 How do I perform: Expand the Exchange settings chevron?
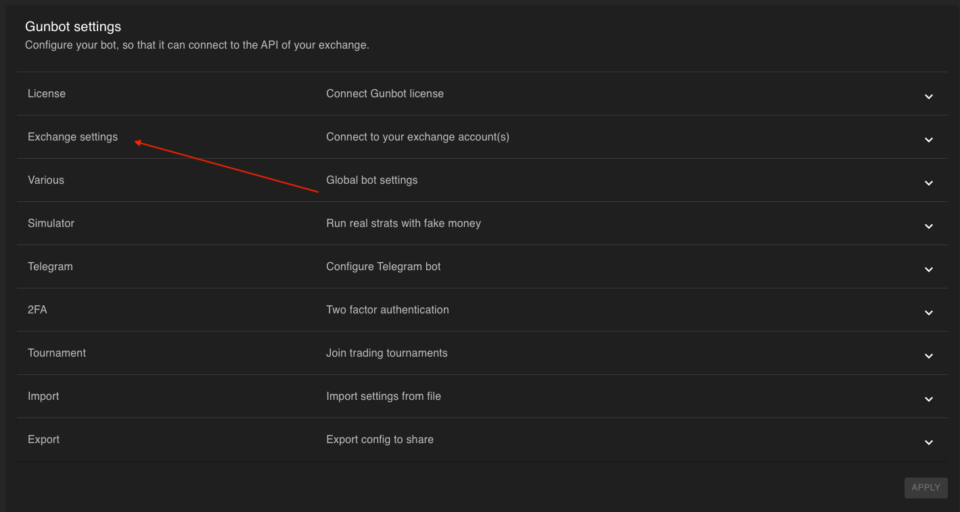929,140
